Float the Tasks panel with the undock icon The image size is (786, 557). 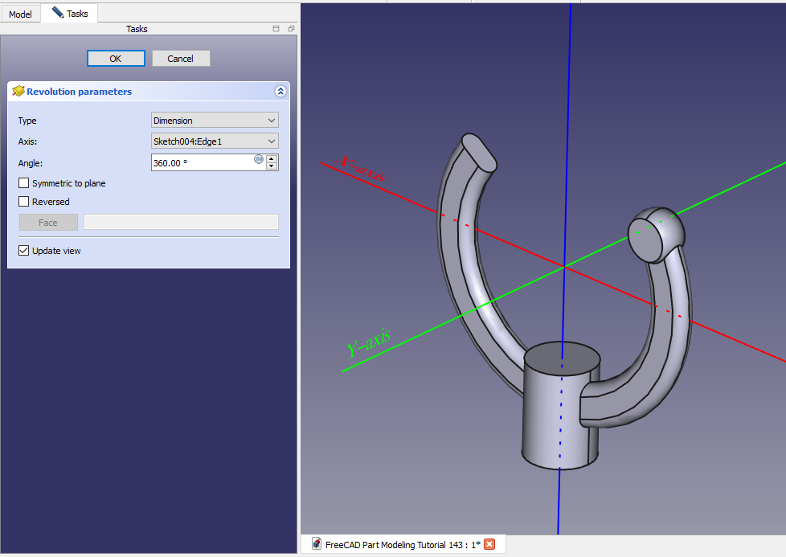coord(291,29)
